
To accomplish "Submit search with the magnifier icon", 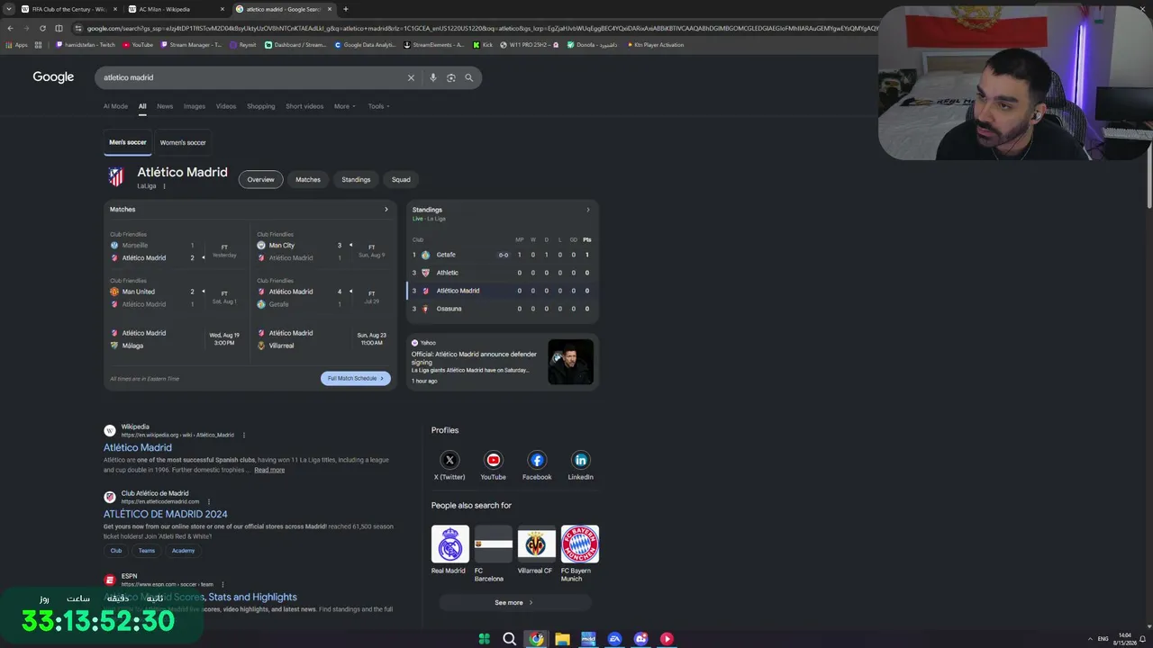I will (x=468, y=77).
